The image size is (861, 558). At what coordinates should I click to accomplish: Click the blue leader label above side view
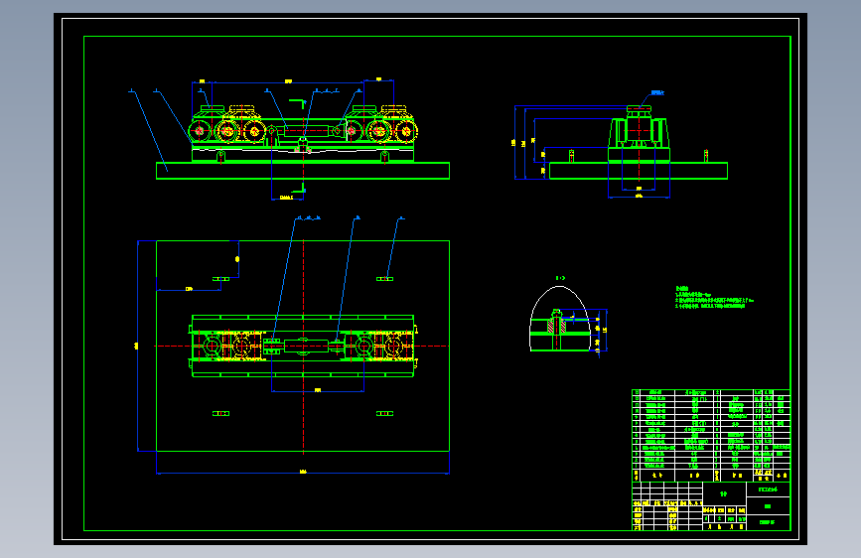(657, 92)
